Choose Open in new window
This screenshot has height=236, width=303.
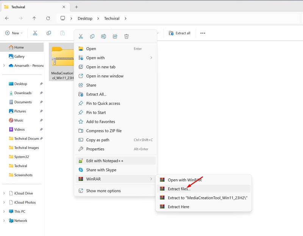coord(116,76)
